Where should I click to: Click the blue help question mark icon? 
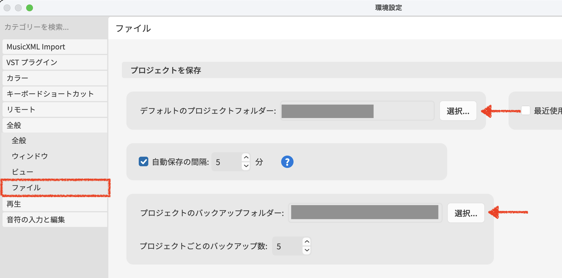[x=287, y=162]
